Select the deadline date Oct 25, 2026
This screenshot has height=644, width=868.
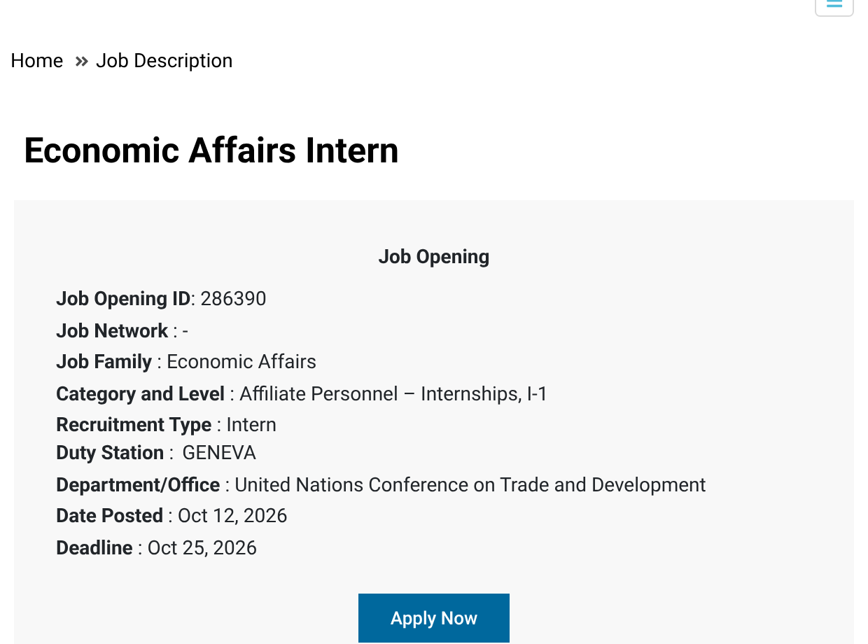202,547
